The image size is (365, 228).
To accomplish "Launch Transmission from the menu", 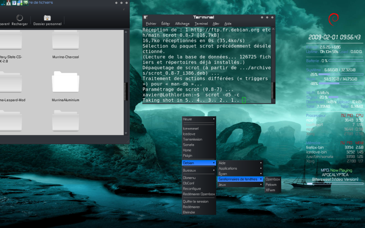I will (x=199, y=139).
